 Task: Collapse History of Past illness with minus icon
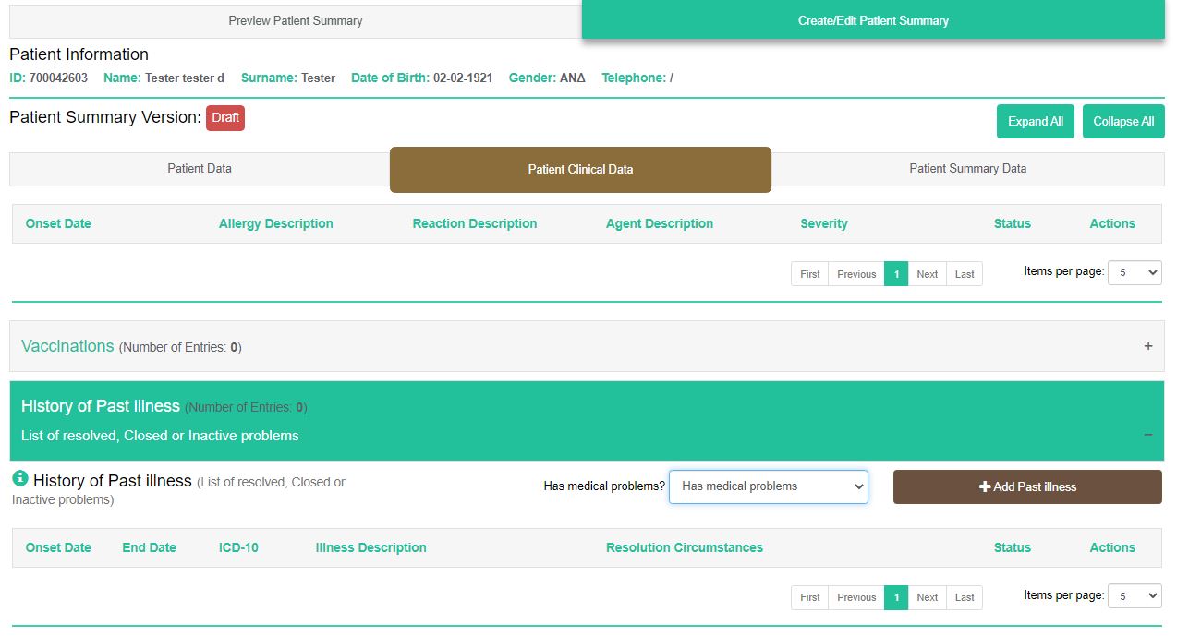click(x=1148, y=434)
